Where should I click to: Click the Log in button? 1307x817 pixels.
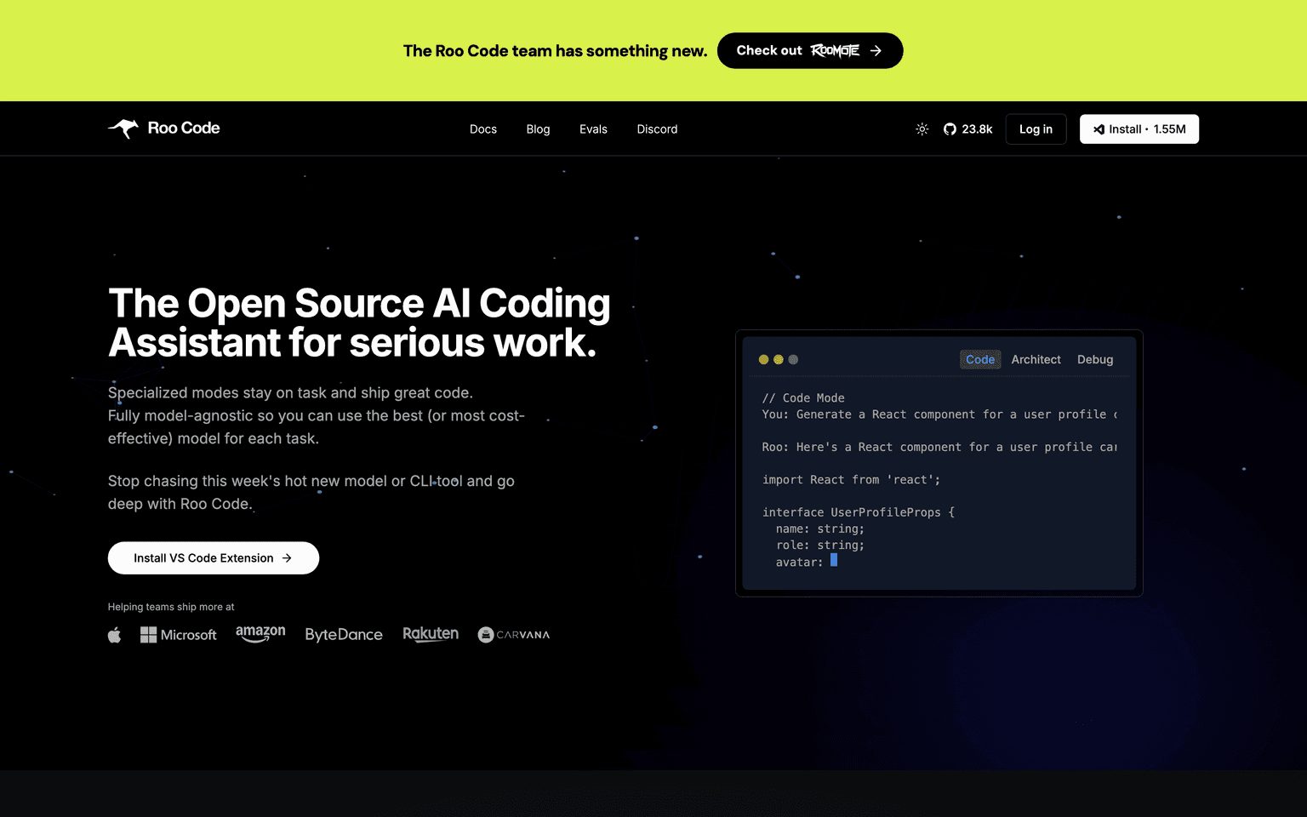point(1036,129)
